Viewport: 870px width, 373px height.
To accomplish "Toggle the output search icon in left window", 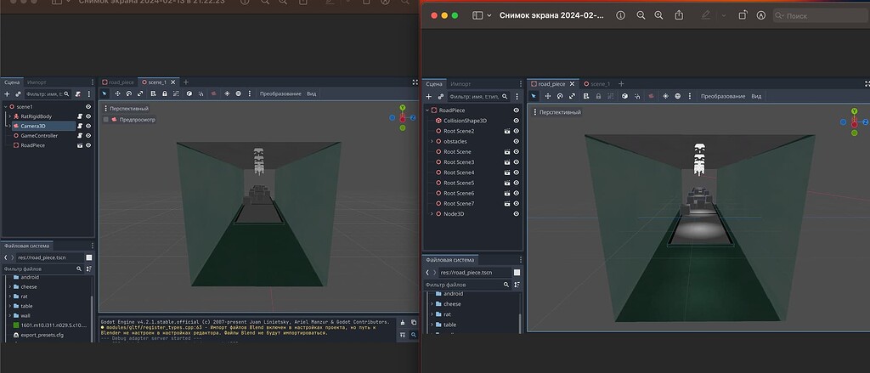I will [x=414, y=335].
